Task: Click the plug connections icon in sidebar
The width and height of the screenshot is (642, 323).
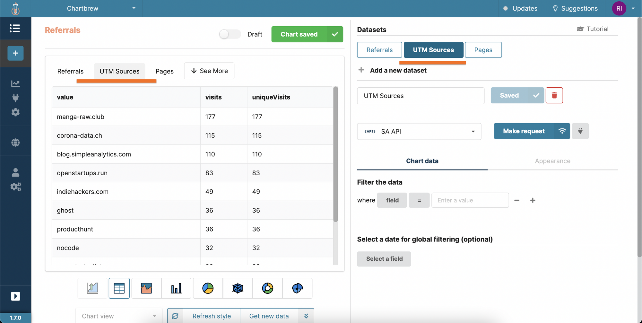Action: click(15, 98)
